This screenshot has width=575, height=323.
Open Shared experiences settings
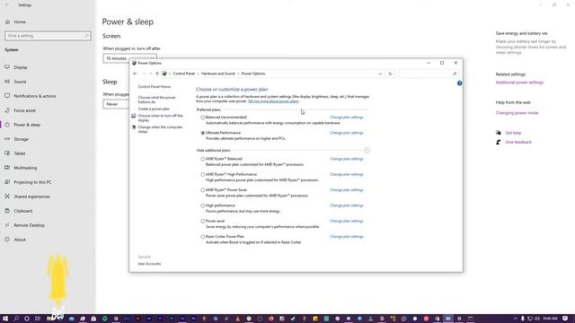click(32, 196)
